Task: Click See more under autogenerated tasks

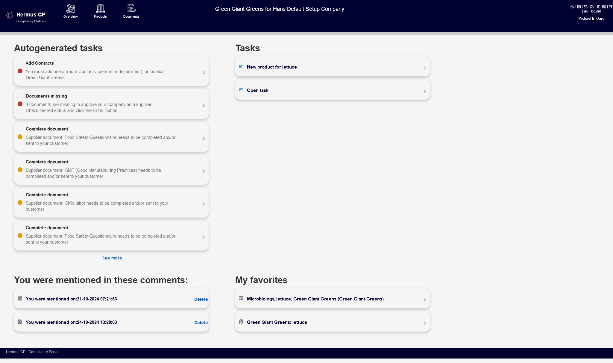Action: (112, 258)
